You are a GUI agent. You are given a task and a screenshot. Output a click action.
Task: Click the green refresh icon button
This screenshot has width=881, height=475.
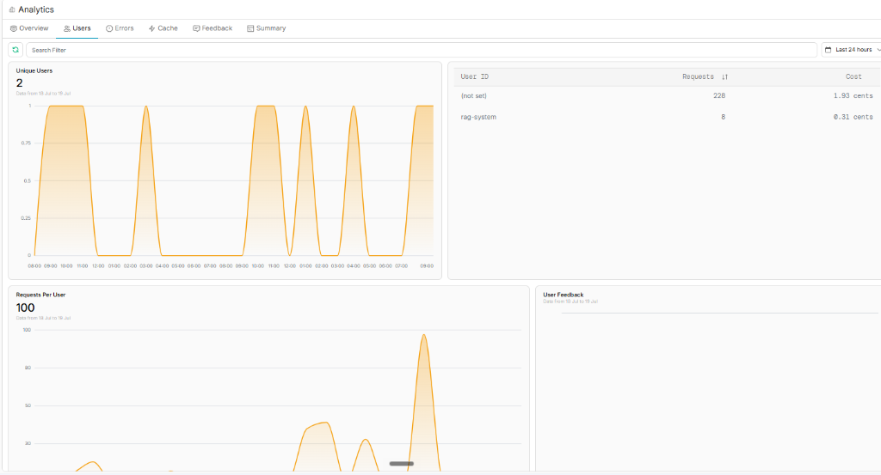15,50
